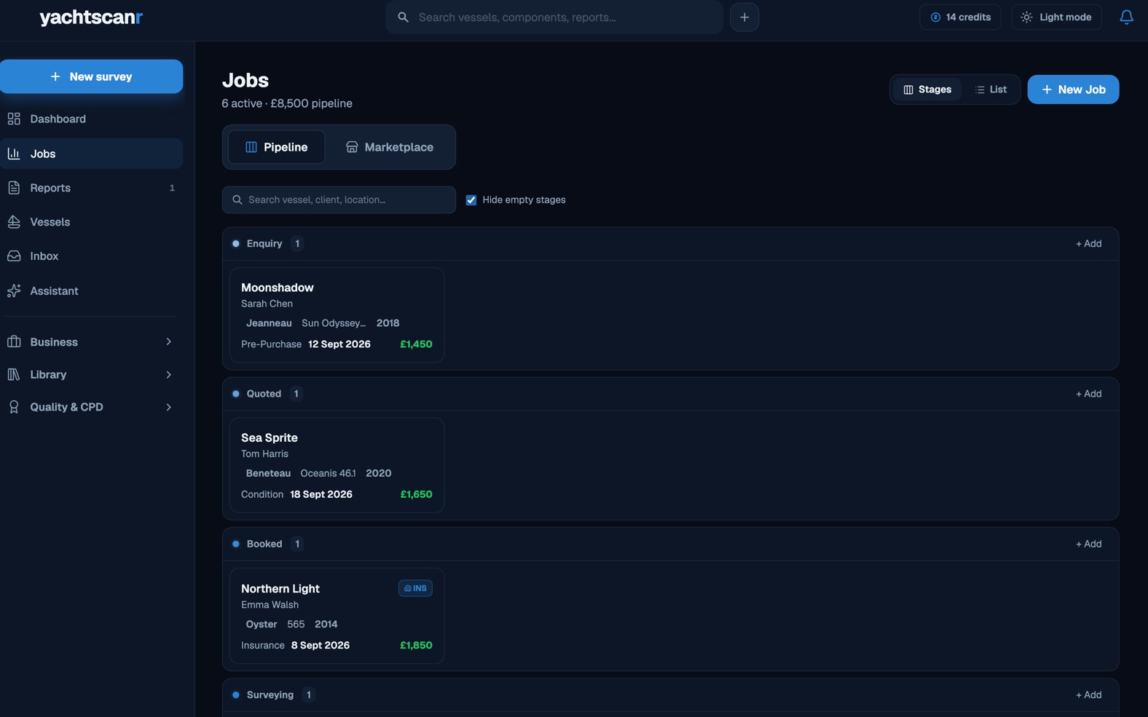This screenshot has width=1148, height=717.
Task: Switch to List view
Action: pyautogui.click(x=991, y=90)
